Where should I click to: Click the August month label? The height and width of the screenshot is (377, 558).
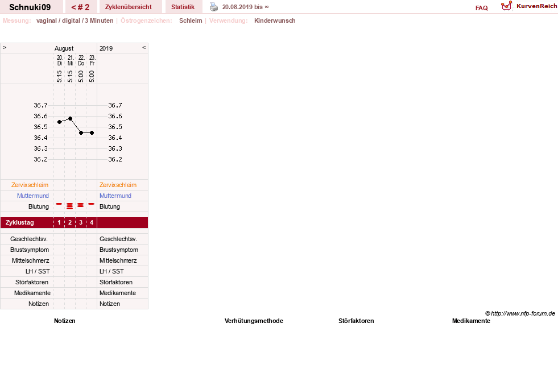pyautogui.click(x=64, y=48)
